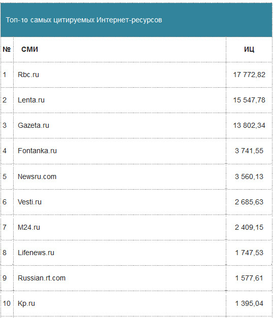Click on Gazeta.ru in the list
273x318 pixels.
[x=33, y=125]
